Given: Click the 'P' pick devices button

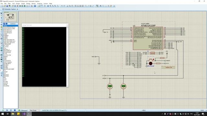Looking at the screenshot, I should point(4,24).
